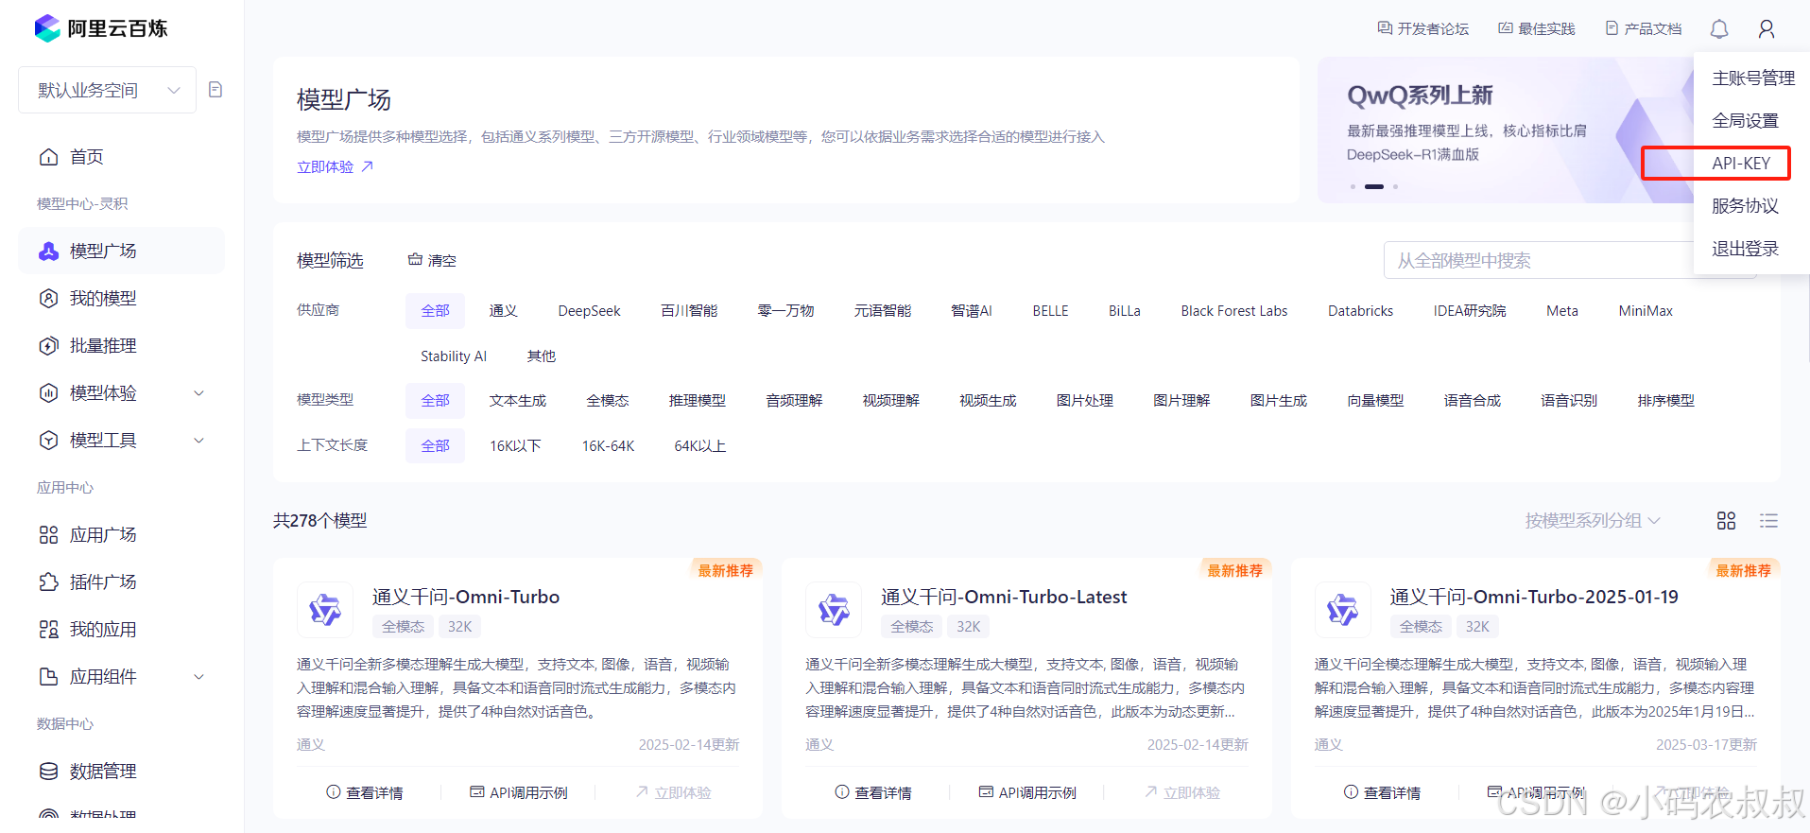Viewport: 1810px width, 833px height.
Task: Click 查看详情 on Omni-Turbo-2025-01-19 card
Action: [x=1382, y=792]
